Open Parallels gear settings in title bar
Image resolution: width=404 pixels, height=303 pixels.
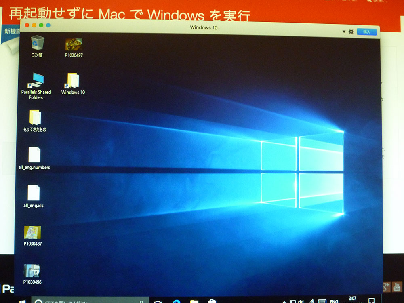(351, 32)
